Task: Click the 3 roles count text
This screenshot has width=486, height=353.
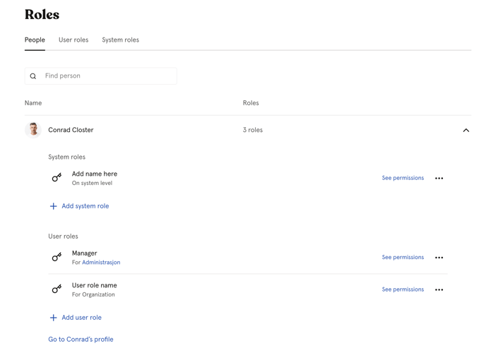Action: (253, 130)
